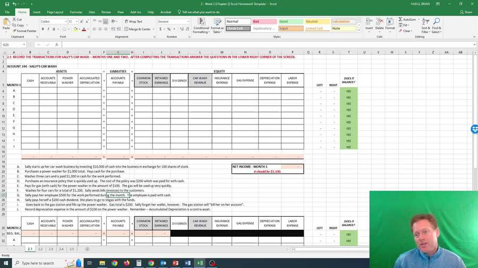Expand the cell styles gallery
Screen dimensions: 478x268
[359, 30]
